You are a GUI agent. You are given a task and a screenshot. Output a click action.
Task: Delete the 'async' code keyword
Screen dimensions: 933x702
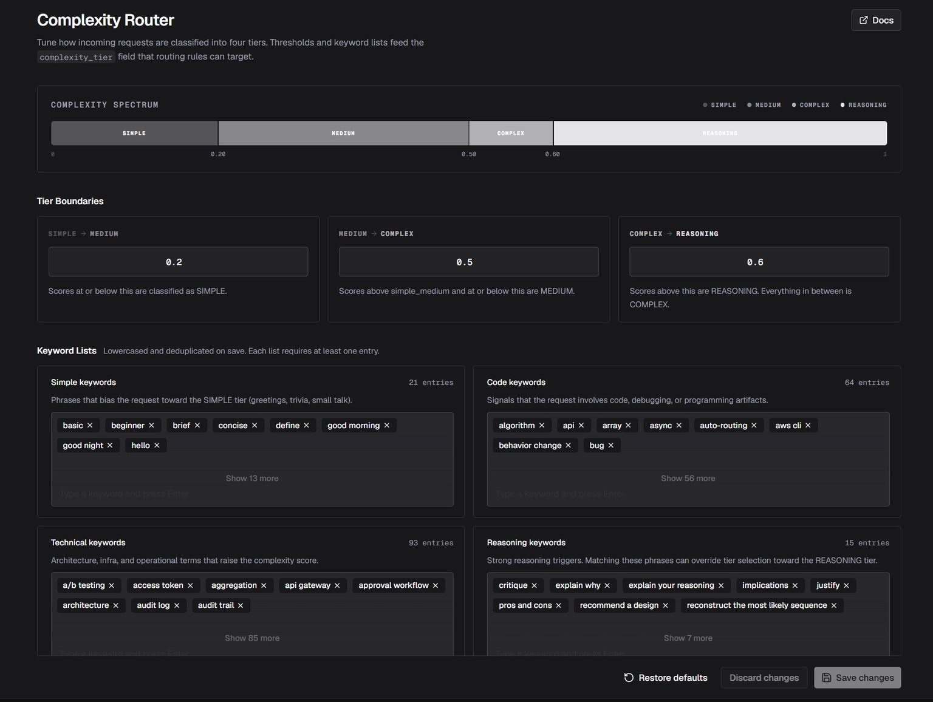679,426
